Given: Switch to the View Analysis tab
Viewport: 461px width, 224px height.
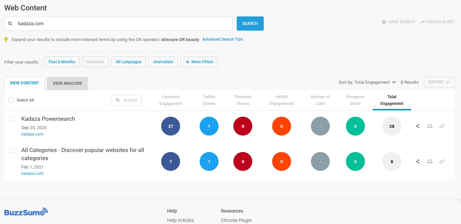Looking at the screenshot, I should 67,83.
